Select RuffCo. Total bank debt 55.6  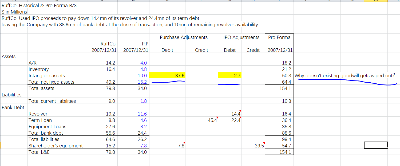[110, 133]
